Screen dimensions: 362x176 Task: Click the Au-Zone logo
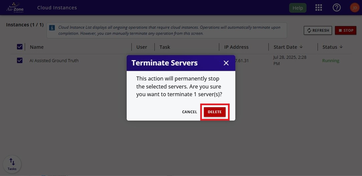[x=14, y=7]
